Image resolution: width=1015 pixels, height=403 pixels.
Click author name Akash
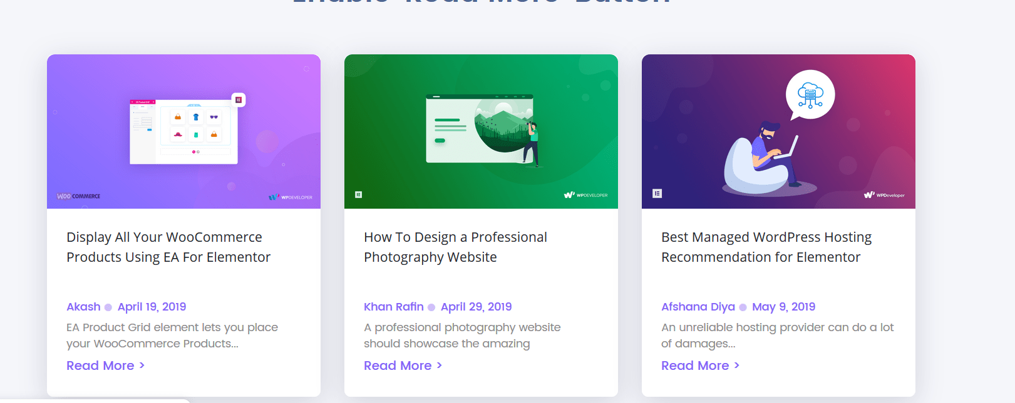click(83, 307)
